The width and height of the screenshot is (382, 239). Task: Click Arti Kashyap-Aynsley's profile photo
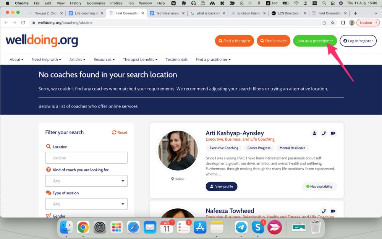178,150
